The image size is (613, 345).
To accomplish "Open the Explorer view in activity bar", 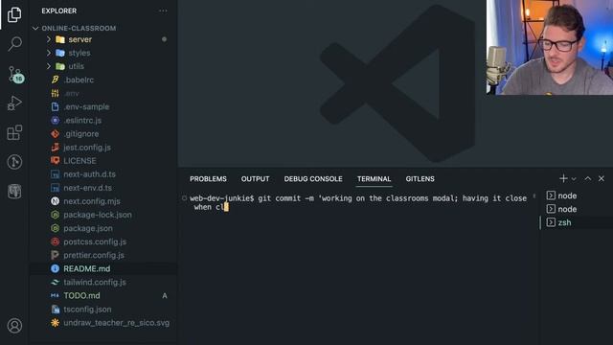I will [14, 14].
